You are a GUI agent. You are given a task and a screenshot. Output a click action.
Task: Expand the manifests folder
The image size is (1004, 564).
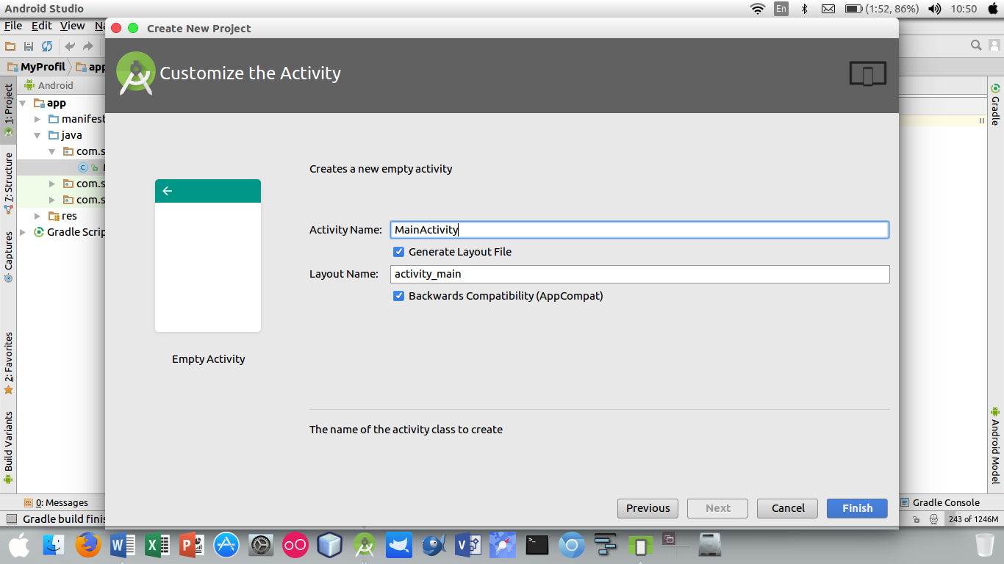tap(37, 119)
